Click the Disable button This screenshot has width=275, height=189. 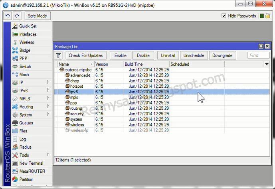click(x=143, y=55)
